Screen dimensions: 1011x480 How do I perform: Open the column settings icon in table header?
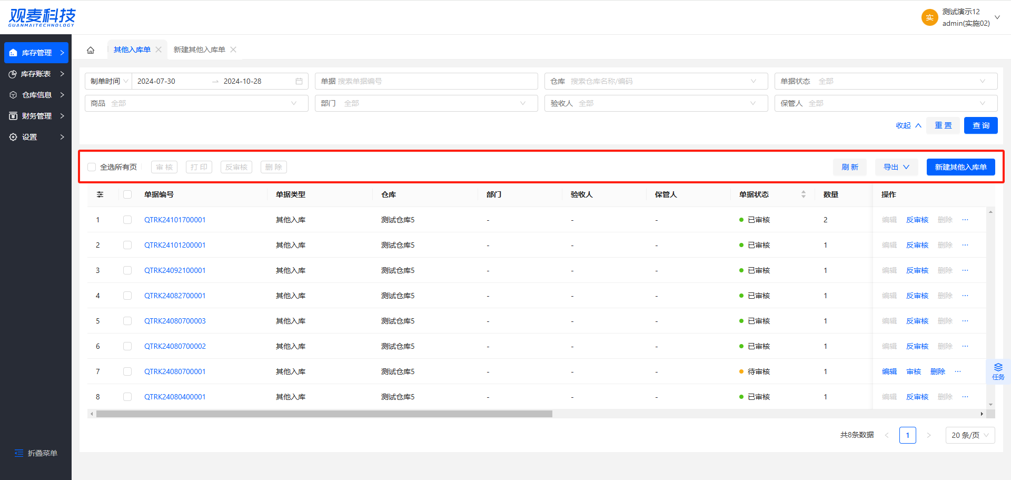click(100, 194)
